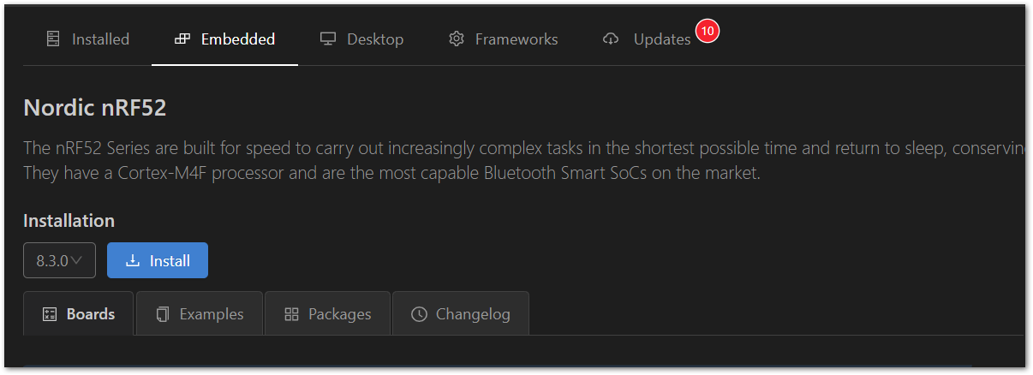Click the Boards checklist icon
This screenshot has width=1033, height=375.
pos(50,314)
